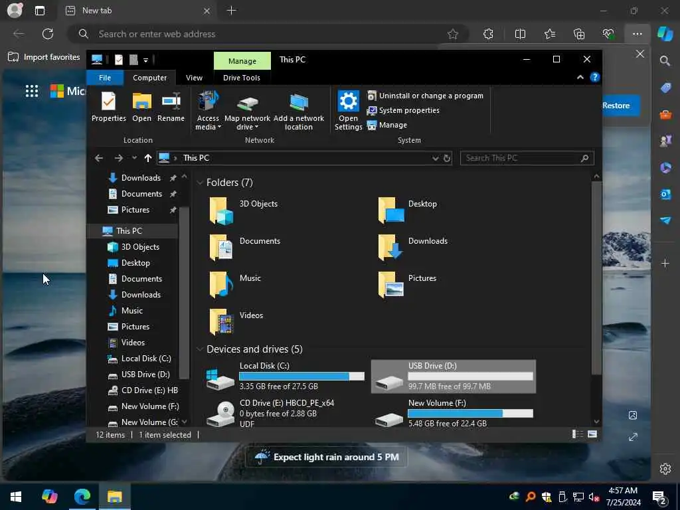This screenshot has width=680, height=510.
Task: Collapse Devices and drives group
Action: [x=200, y=349]
